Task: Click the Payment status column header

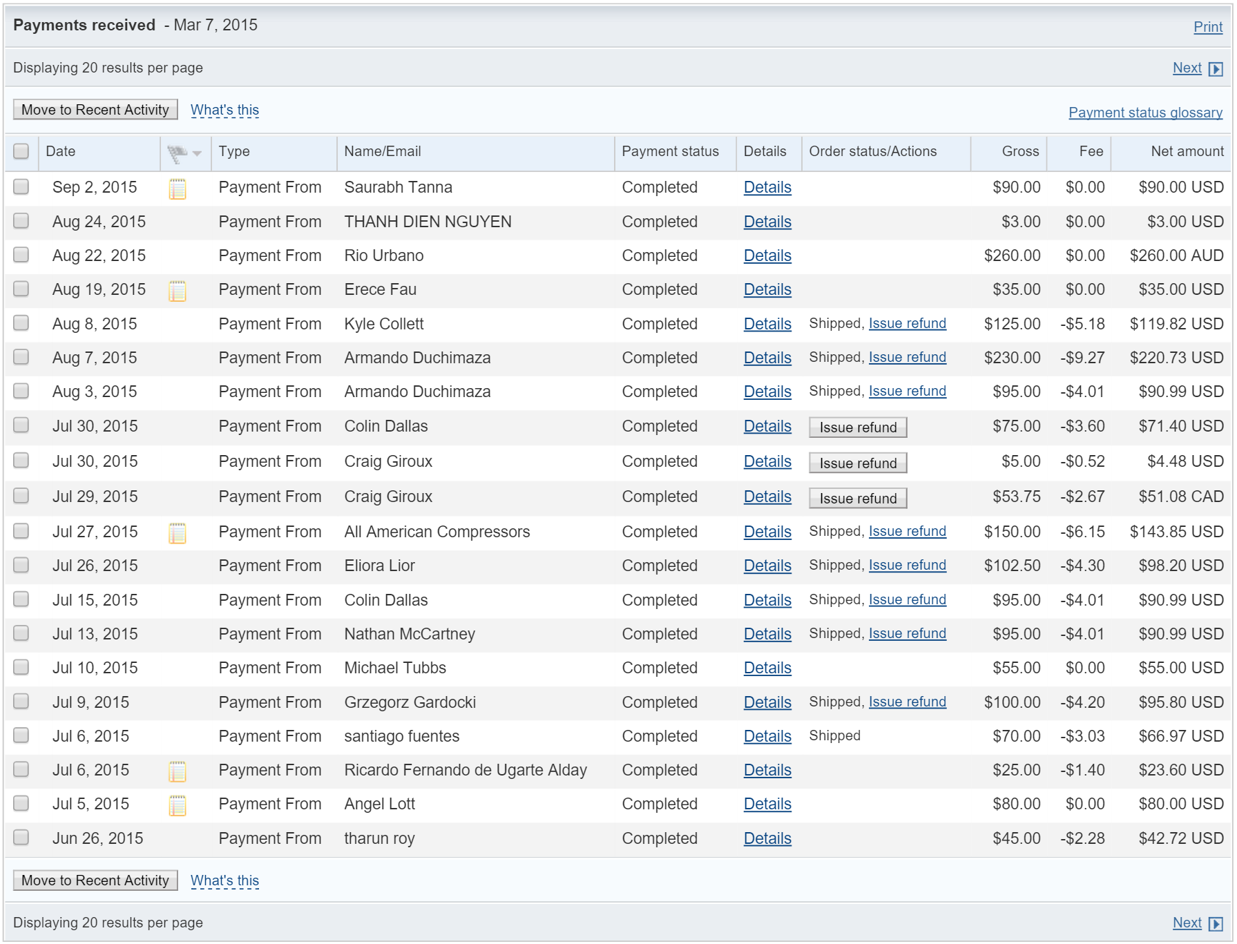Action: click(670, 151)
